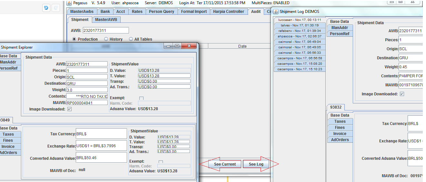Click the Weight field showing 3.0
The image size is (426, 182).
click(87, 90)
